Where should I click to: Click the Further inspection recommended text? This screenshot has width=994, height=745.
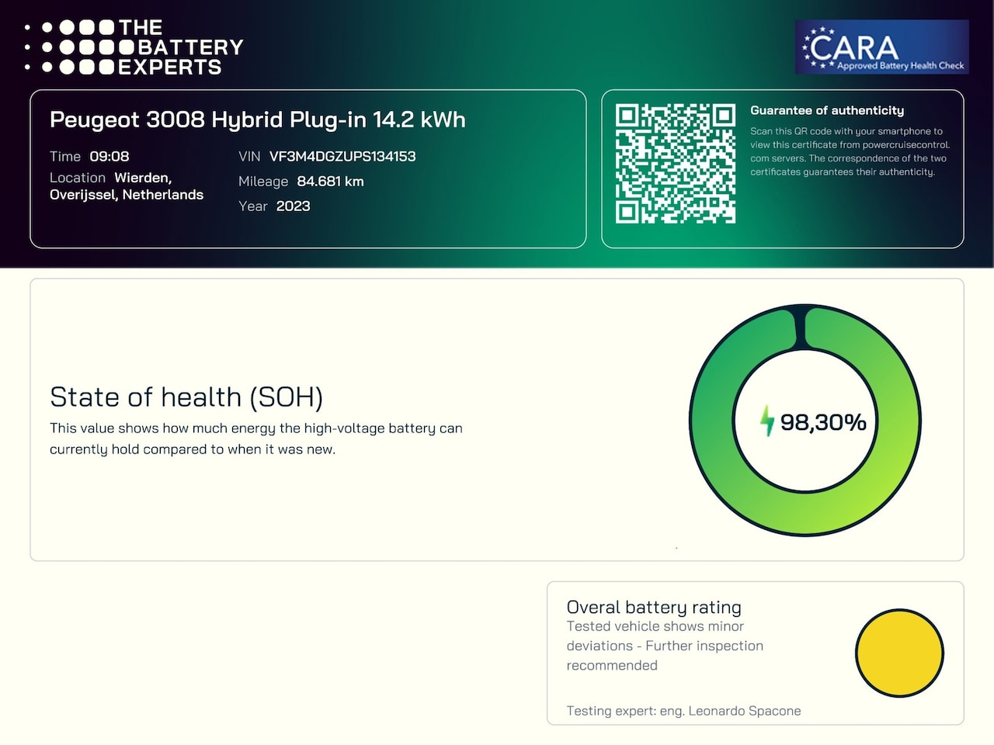[x=665, y=656]
